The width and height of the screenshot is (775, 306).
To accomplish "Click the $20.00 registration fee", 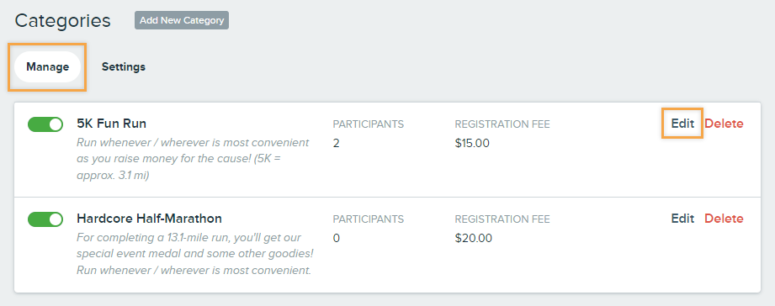I will click(474, 239).
